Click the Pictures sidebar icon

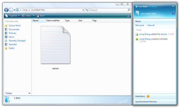6,33
